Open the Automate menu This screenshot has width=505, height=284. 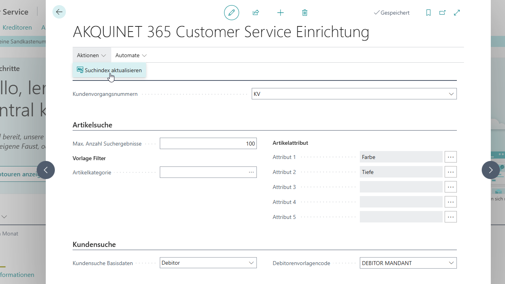pos(131,55)
